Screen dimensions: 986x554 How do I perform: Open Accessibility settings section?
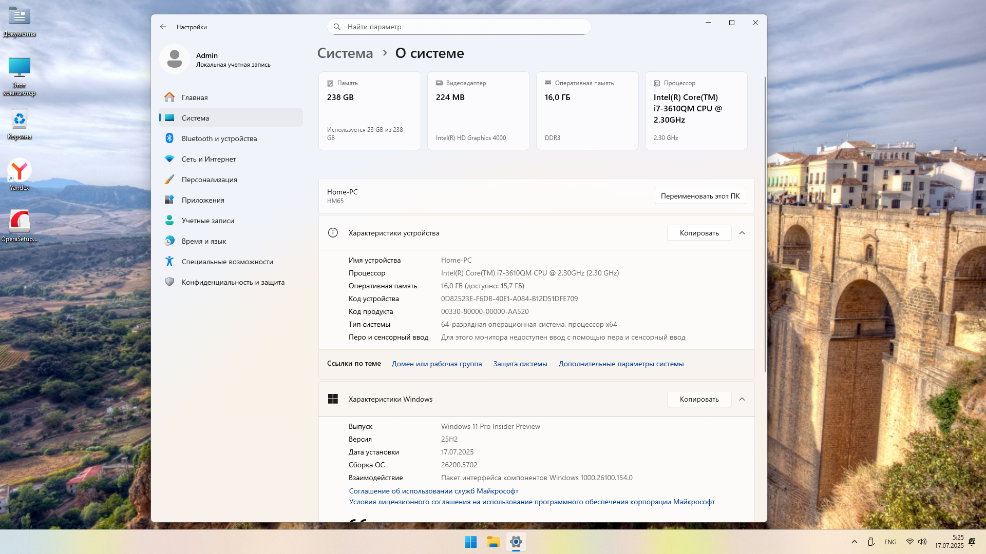click(227, 262)
